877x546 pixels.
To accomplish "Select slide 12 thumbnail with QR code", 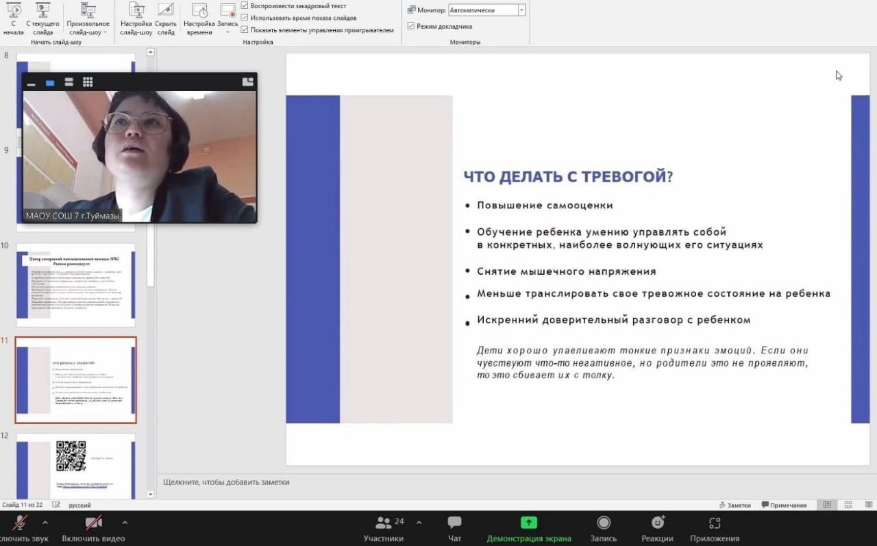I will pyautogui.click(x=75, y=465).
